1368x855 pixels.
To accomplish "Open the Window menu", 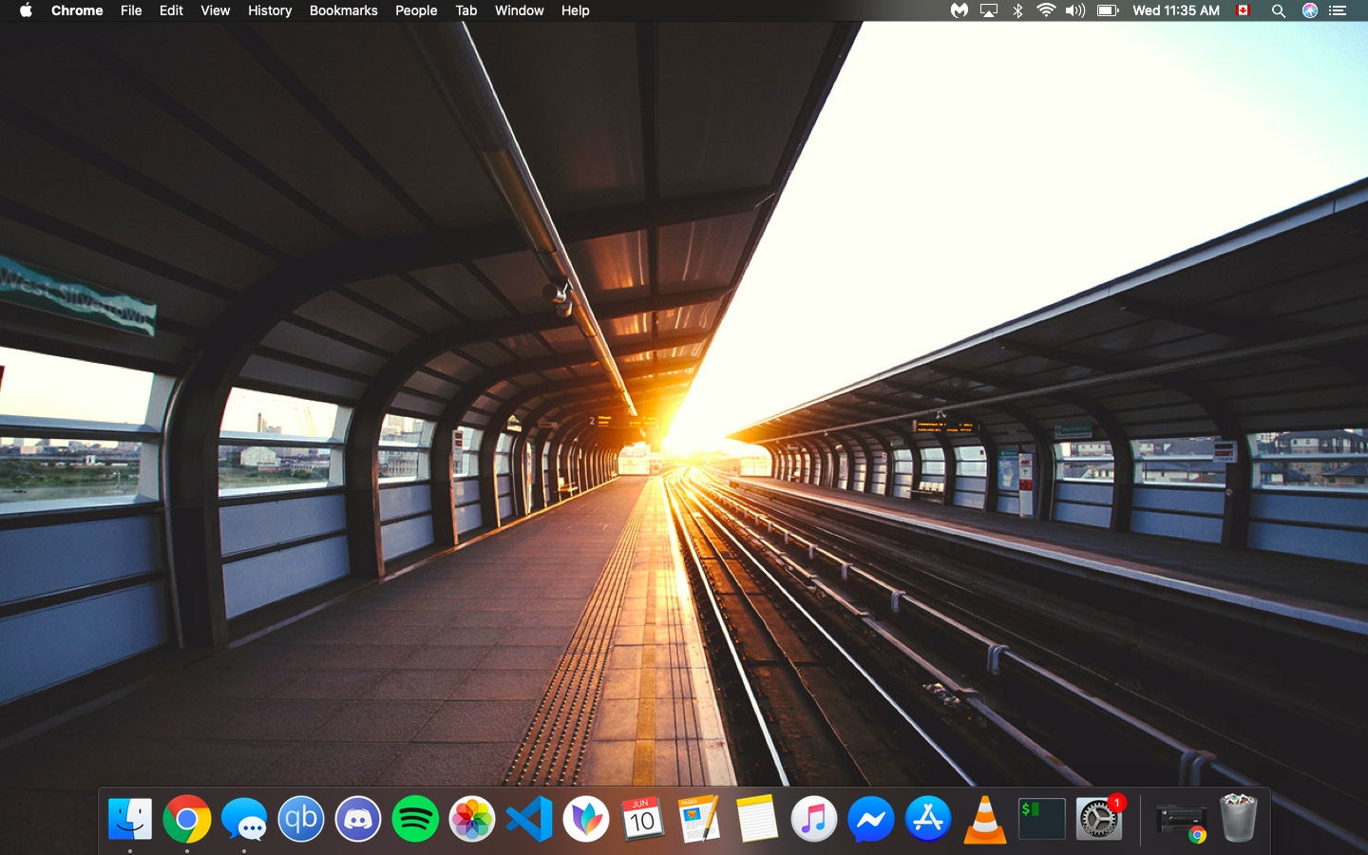I will [519, 10].
